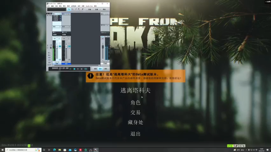Open 交易 trading in game menu
The width and height of the screenshot is (271, 152).
tap(135, 112)
